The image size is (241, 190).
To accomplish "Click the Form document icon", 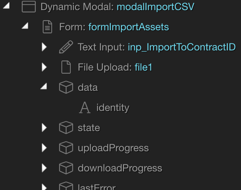I will coord(47,27).
